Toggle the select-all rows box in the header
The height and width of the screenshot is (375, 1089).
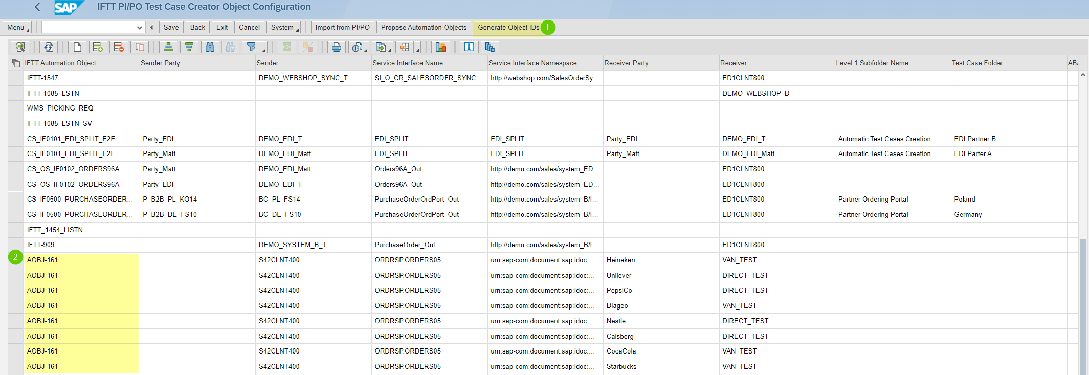click(16, 63)
